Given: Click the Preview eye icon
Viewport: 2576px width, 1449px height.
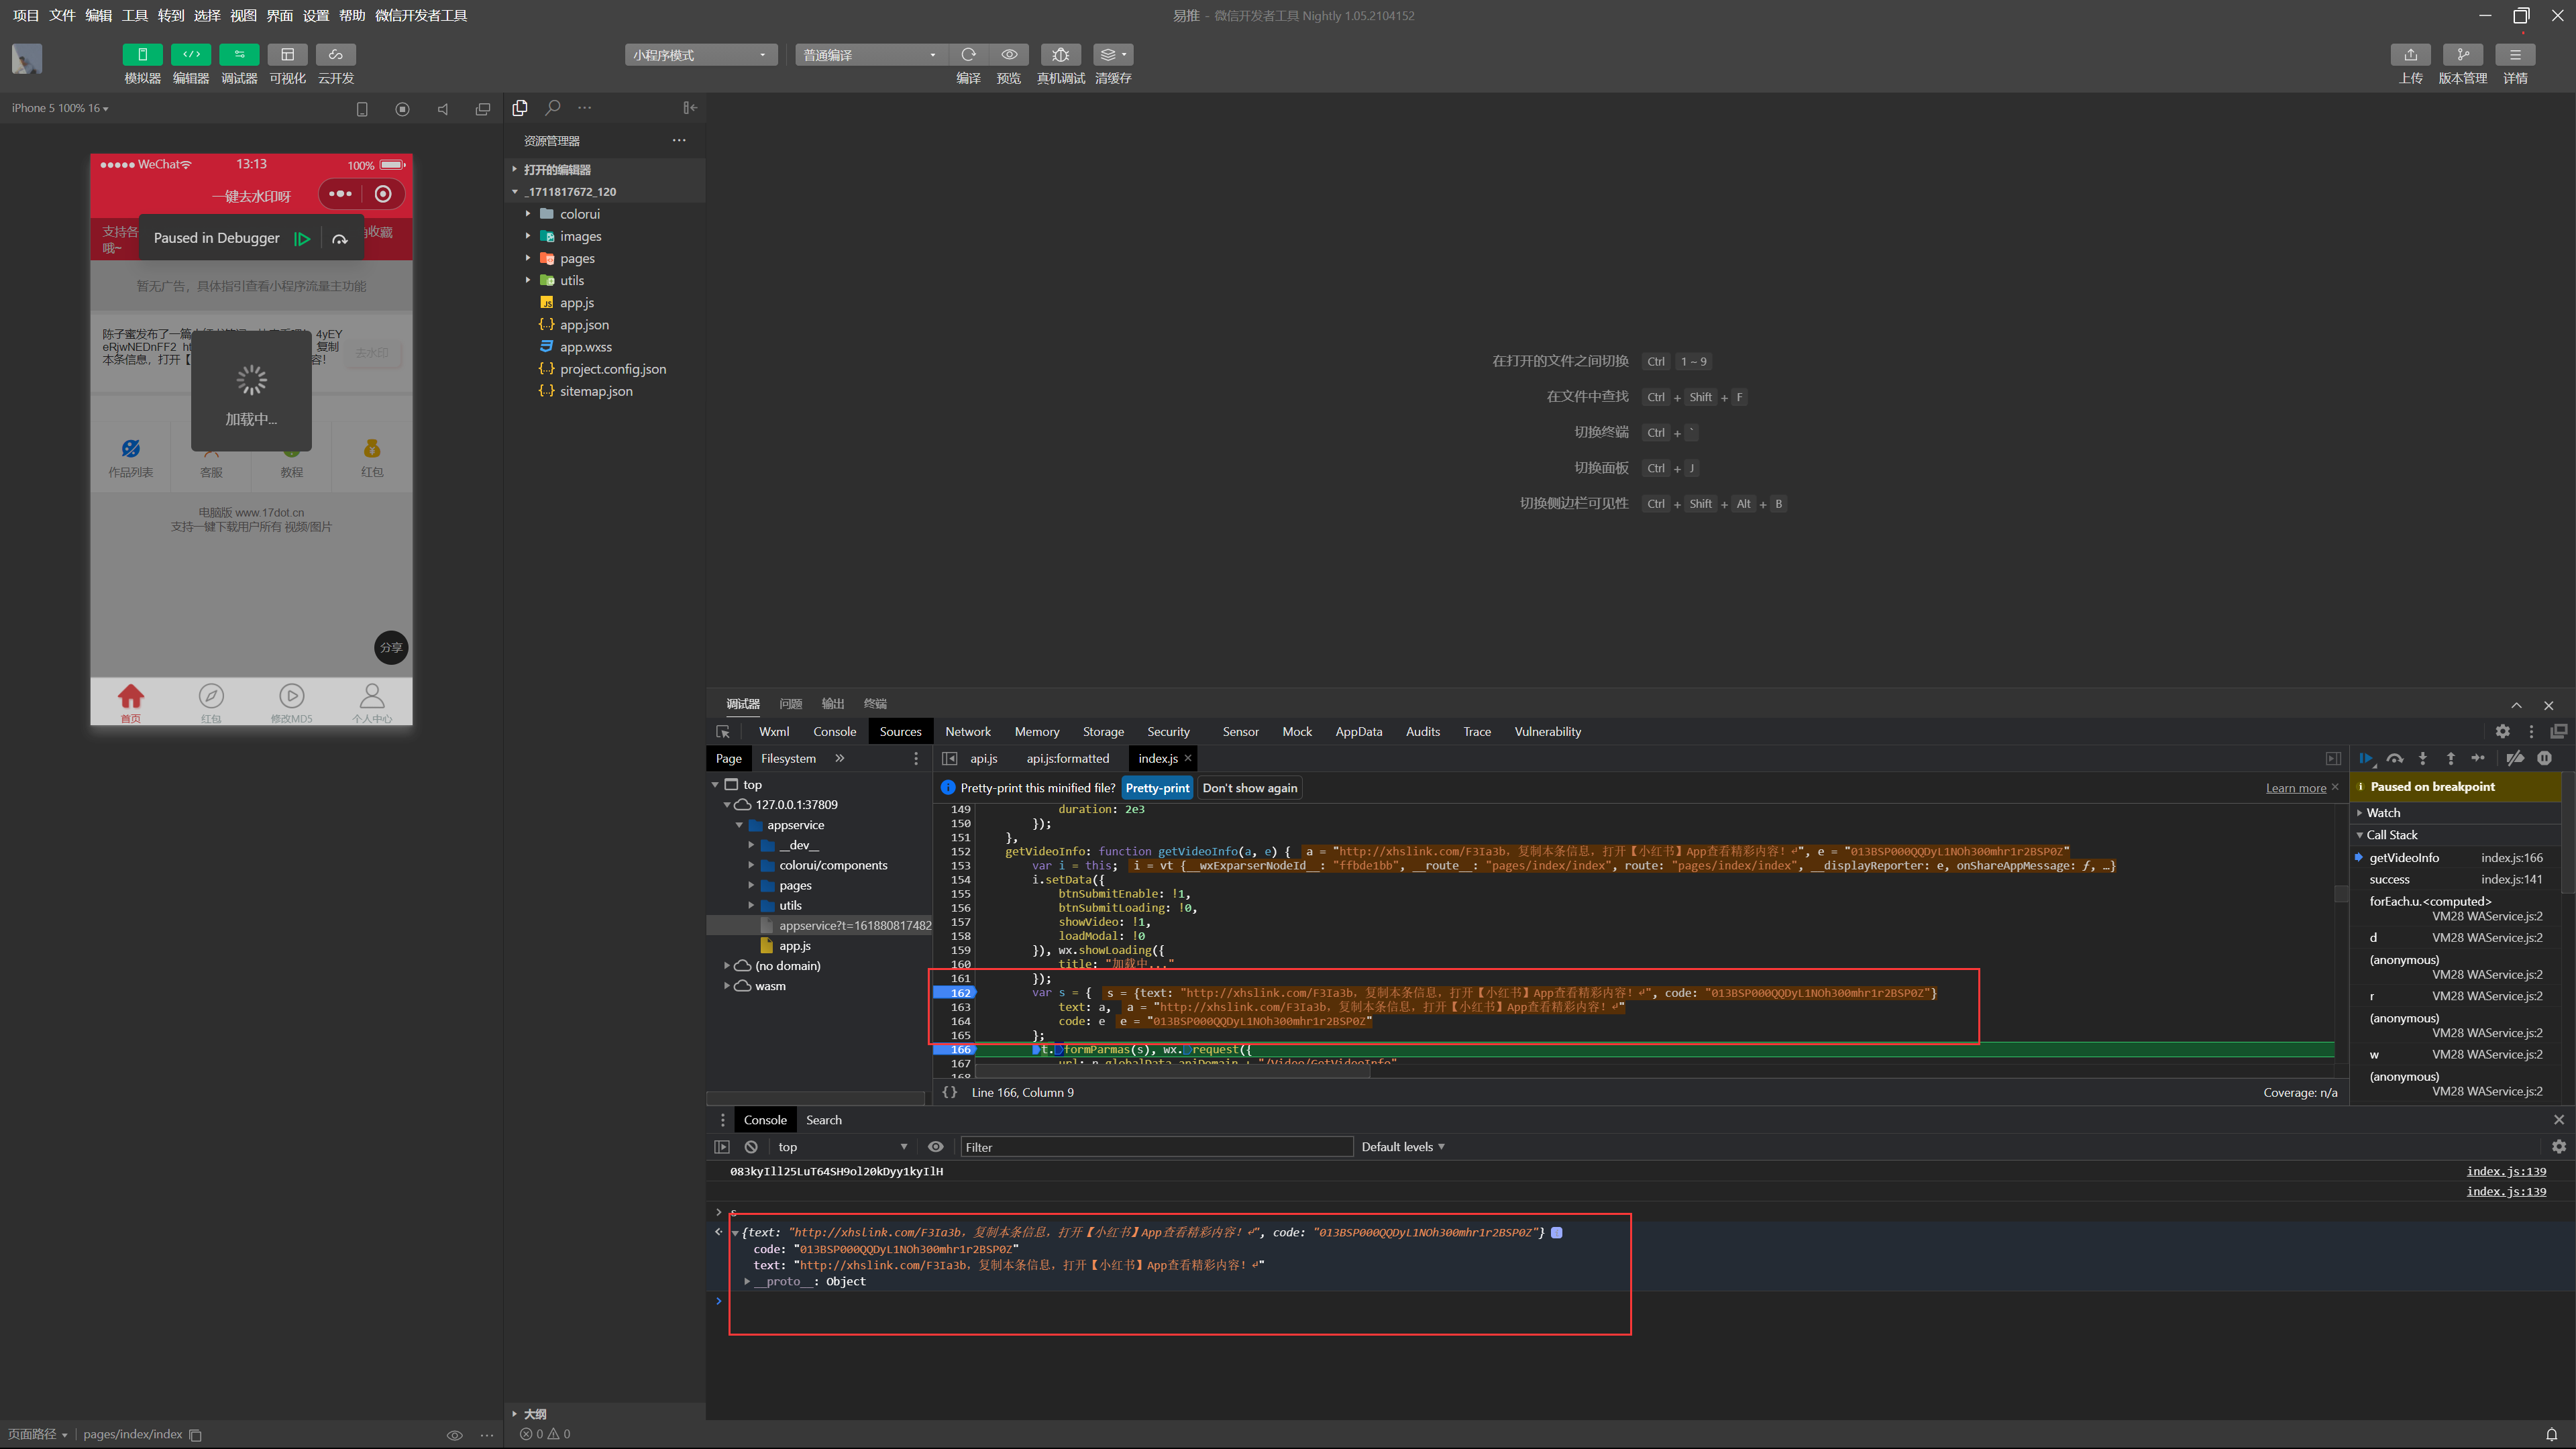Looking at the screenshot, I should [1009, 54].
